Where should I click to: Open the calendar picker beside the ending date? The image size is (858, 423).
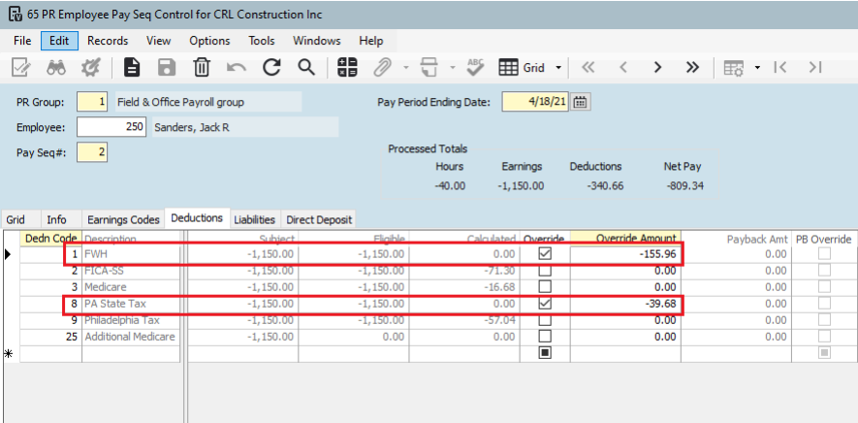(581, 102)
